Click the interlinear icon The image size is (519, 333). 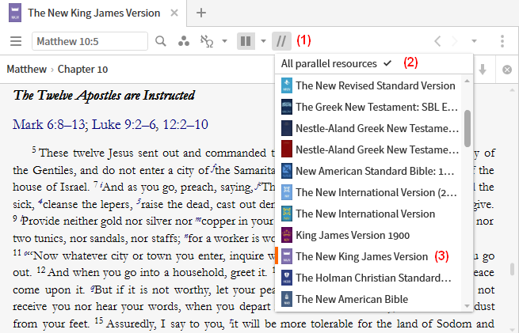(207, 41)
